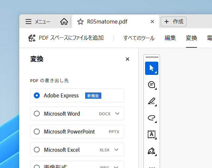Choose the selection arrow tool
Screen dimensions: 212x168
click(152, 68)
